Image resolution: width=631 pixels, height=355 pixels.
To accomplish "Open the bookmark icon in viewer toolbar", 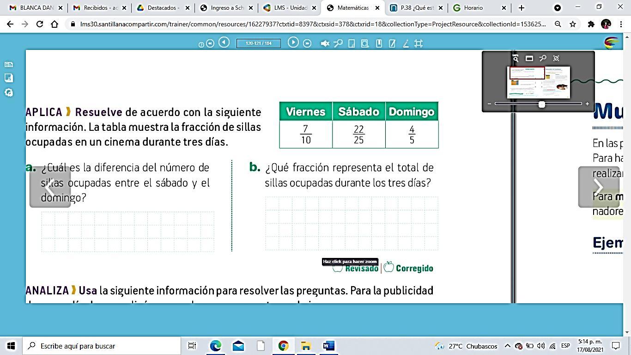I will point(379,43).
